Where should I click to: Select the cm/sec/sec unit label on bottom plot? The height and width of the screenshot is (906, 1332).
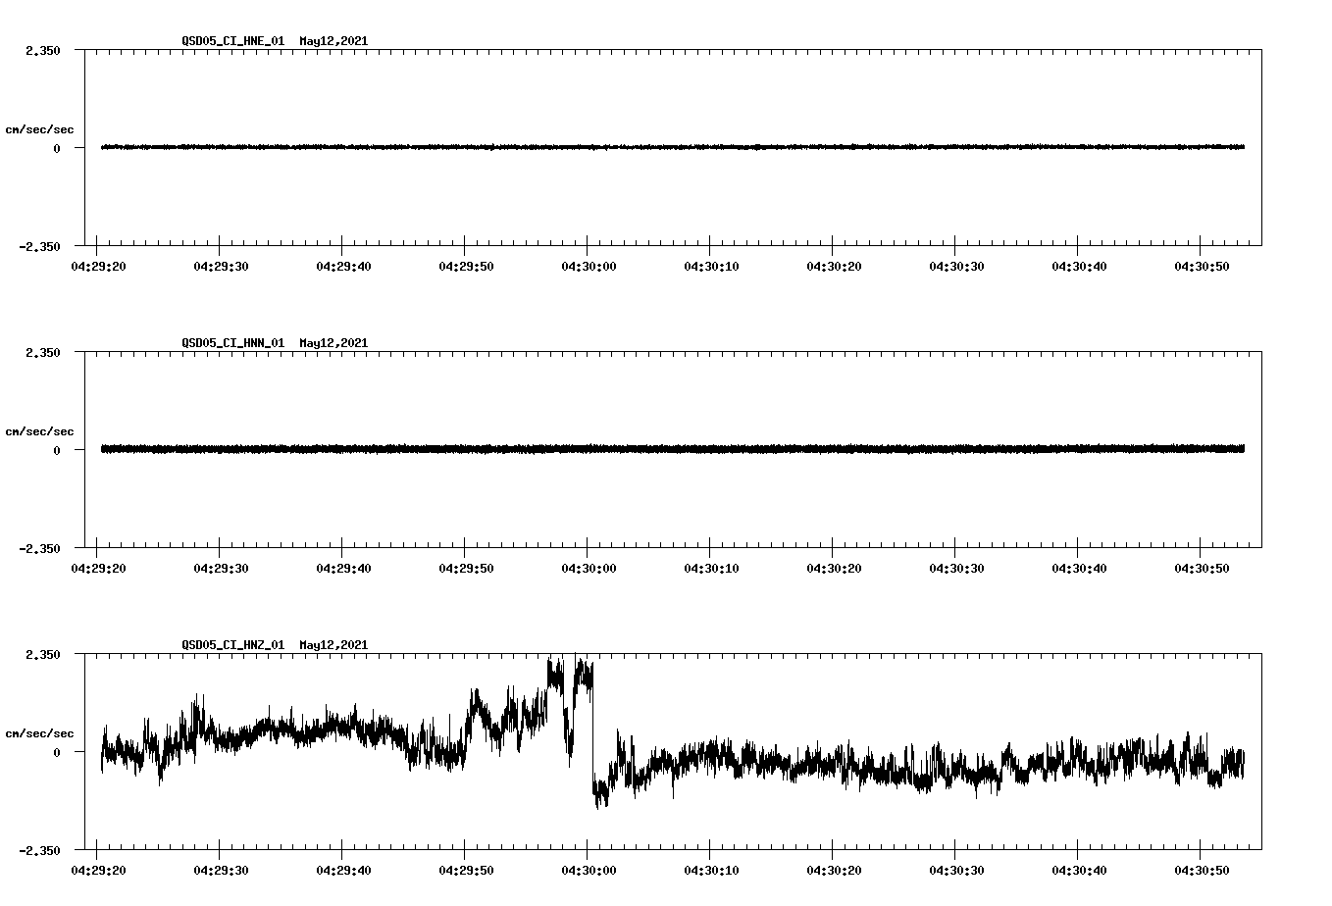[x=39, y=732]
